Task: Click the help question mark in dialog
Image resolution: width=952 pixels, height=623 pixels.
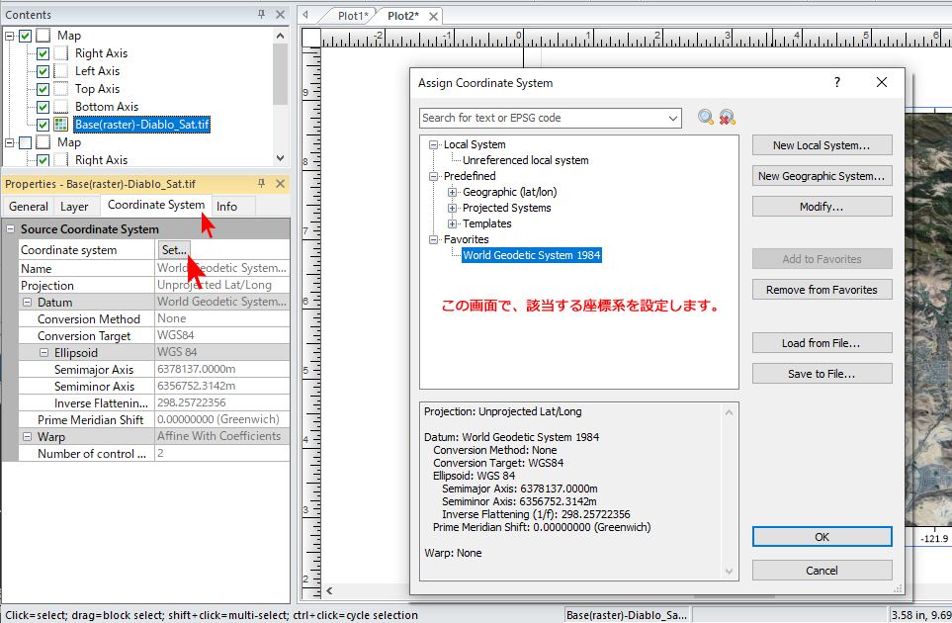Action: coord(836,83)
